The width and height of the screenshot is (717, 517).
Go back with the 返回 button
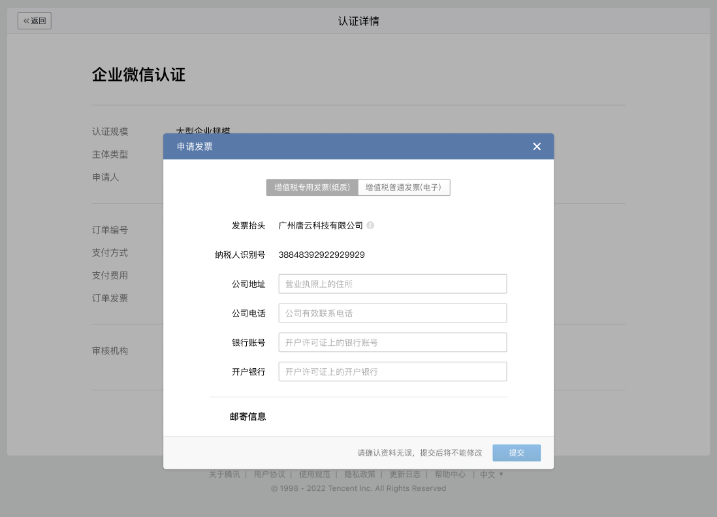click(x=35, y=21)
